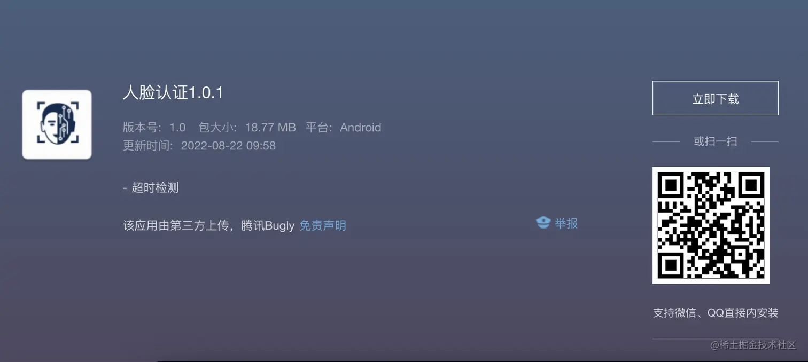Viewport: 808px width, 362px height.
Task: Click the 超时检测 changelog entry
Action: point(155,188)
